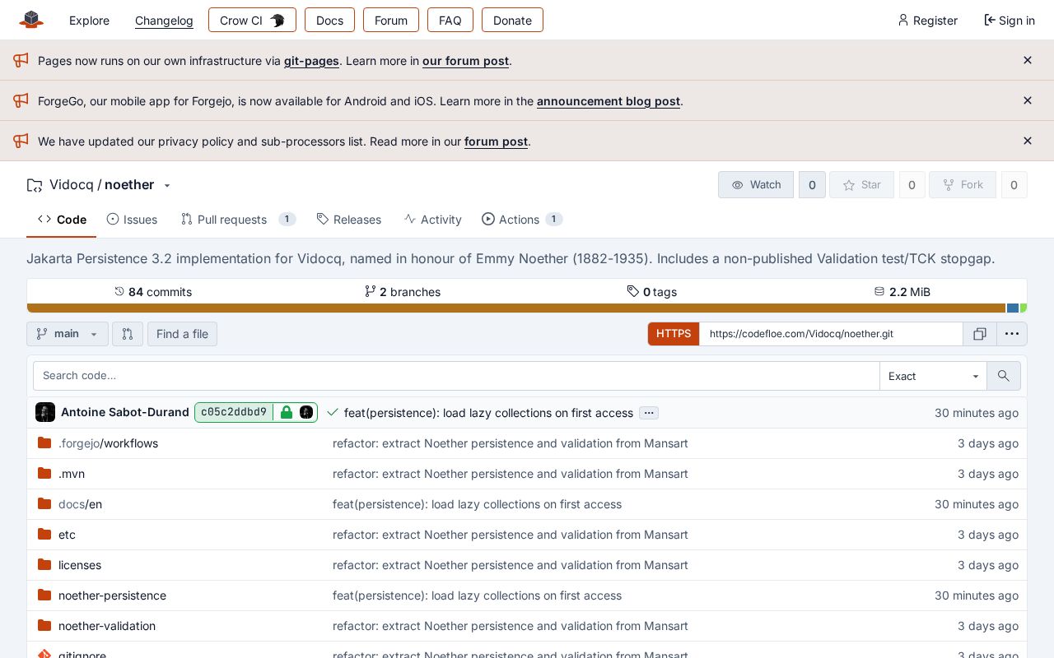
Task: Click the green CI status checkmark
Action: 333,412
